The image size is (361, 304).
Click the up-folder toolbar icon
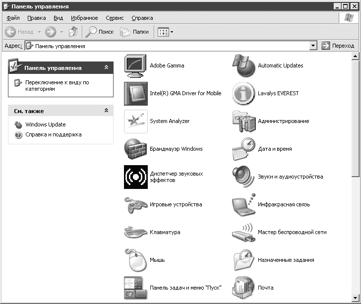click(x=73, y=32)
